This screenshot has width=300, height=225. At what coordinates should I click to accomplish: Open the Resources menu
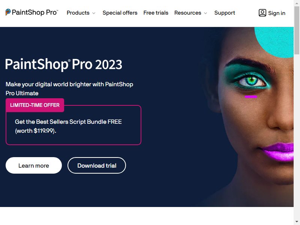(x=188, y=13)
